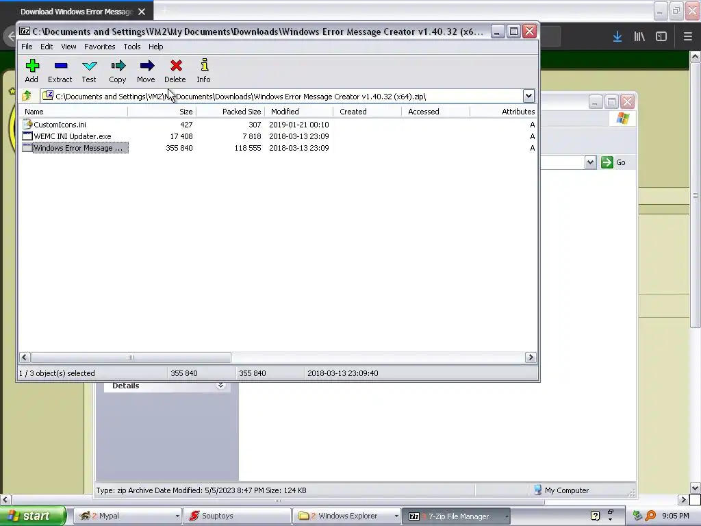Click the file list horizontal scrollbar thumb
This screenshot has height=526, width=701.
[131, 357]
